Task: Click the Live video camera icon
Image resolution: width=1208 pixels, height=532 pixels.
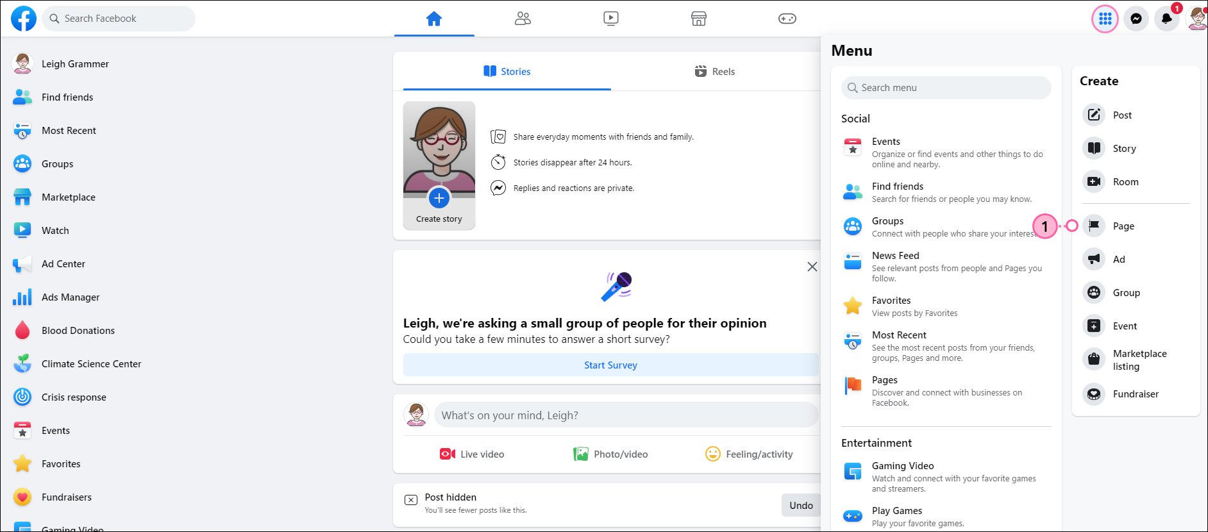Action: (x=448, y=454)
